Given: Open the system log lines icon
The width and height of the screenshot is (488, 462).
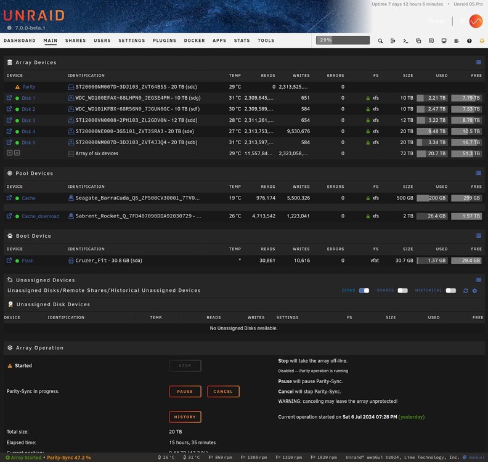Looking at the screenshot, I should coord(456,41).
